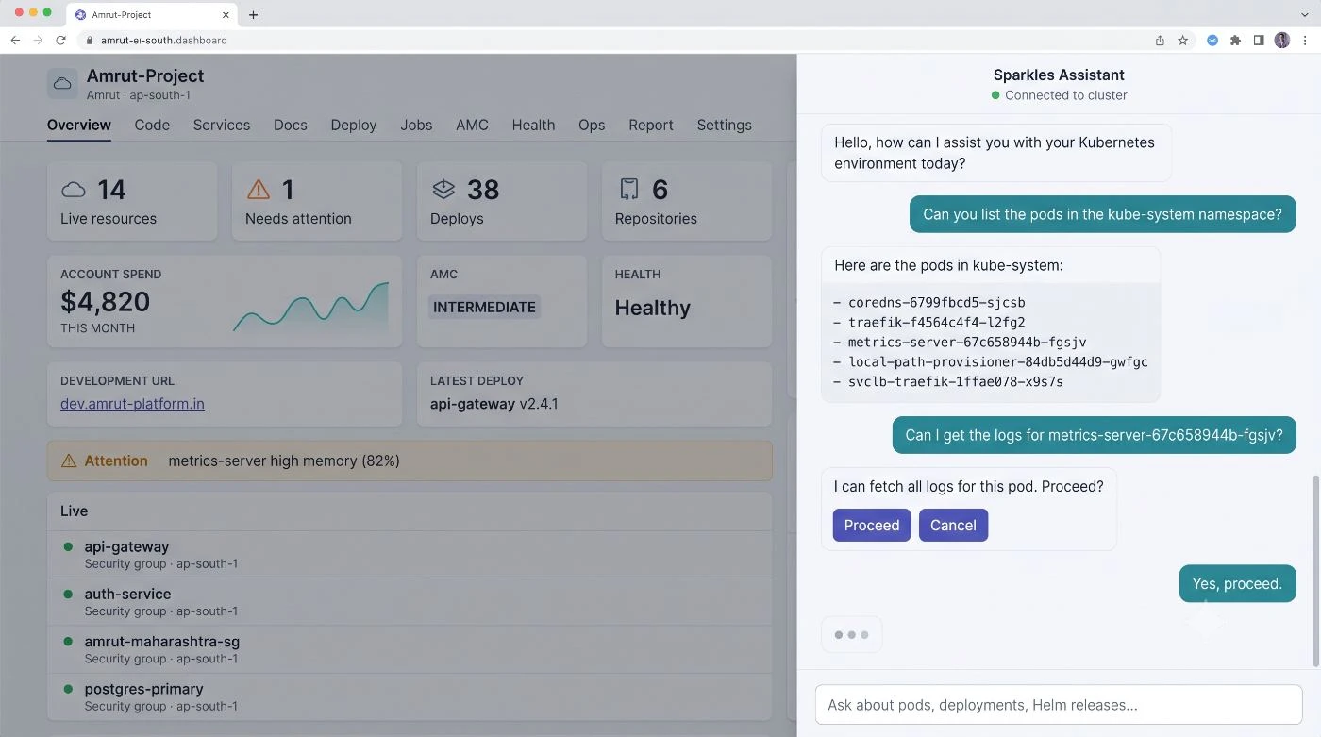Click the api-gateway v2.4.1 latest deploy

pos(494,404)
